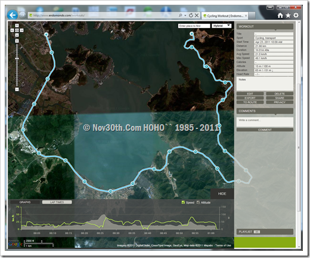The width and height of the screenshot is (310, 258).
Task: Click the Enter place to find field
Action: pyautogui.click(x=194, y=26)
